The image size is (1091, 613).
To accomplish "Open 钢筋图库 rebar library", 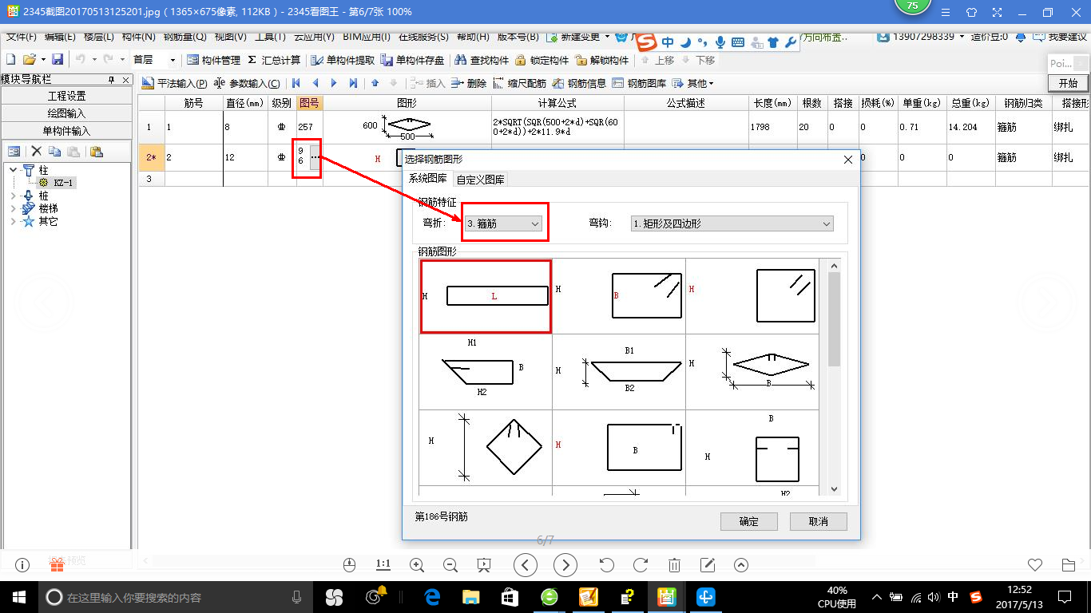I will 640,83.
